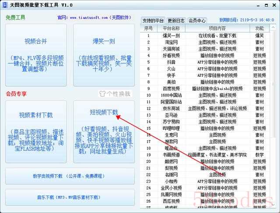280x213 pixels.
Task: Click the expiry time 到期时间 label
Action: click(247, 20)
